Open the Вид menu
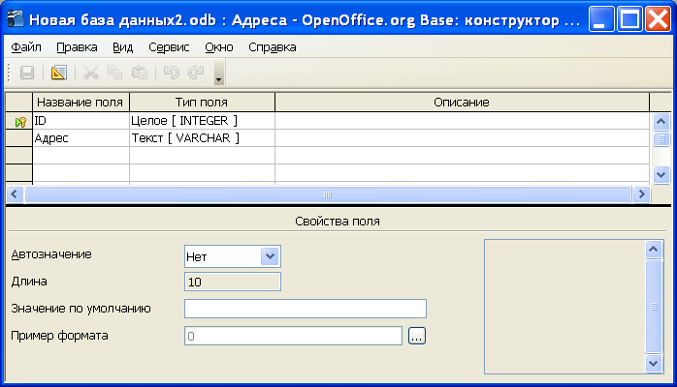Viewport: 677px width, 387px height. (122, 46)
